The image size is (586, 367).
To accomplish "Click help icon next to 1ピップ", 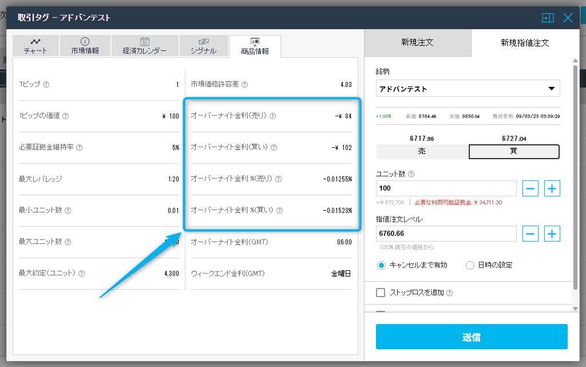I will [x=46, y=85].
